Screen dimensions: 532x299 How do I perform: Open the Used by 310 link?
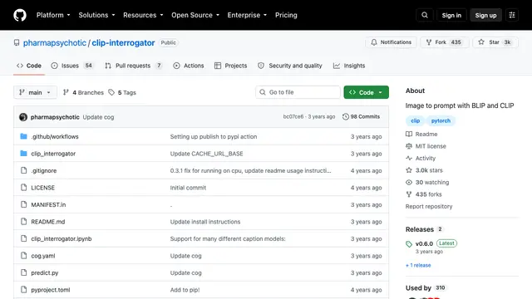click(426, 288)
